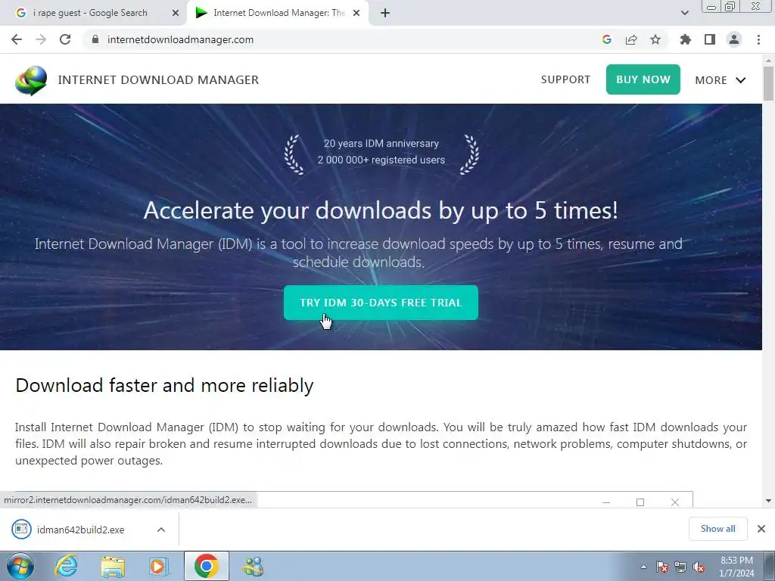Click the network tray icon

click(680, 567)
